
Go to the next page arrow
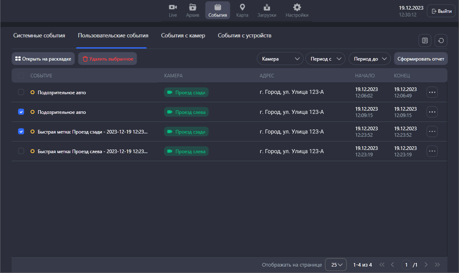click(426, 265)
